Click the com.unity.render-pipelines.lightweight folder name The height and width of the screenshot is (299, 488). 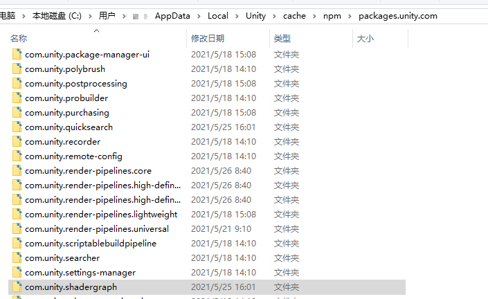[101, 215]
